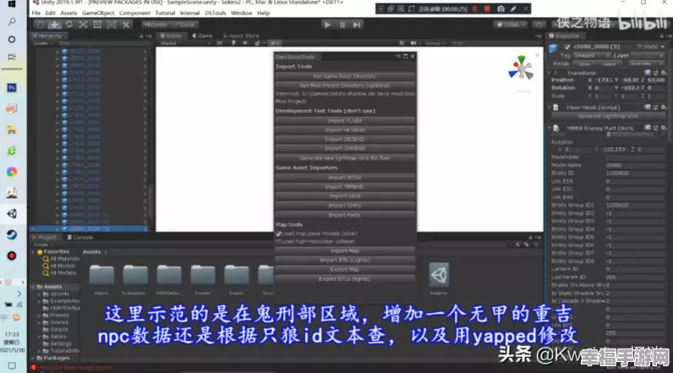Start Play mode with Play button
The width and height of the screenshot is (673, 373).
coord(327,25)
